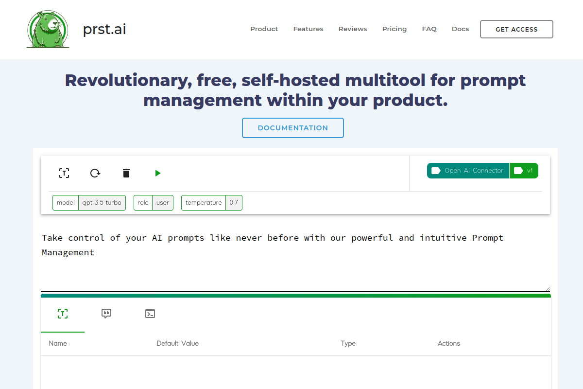Click the green beaver logo
The image size is (583, 389).
[x=48, y=29]
